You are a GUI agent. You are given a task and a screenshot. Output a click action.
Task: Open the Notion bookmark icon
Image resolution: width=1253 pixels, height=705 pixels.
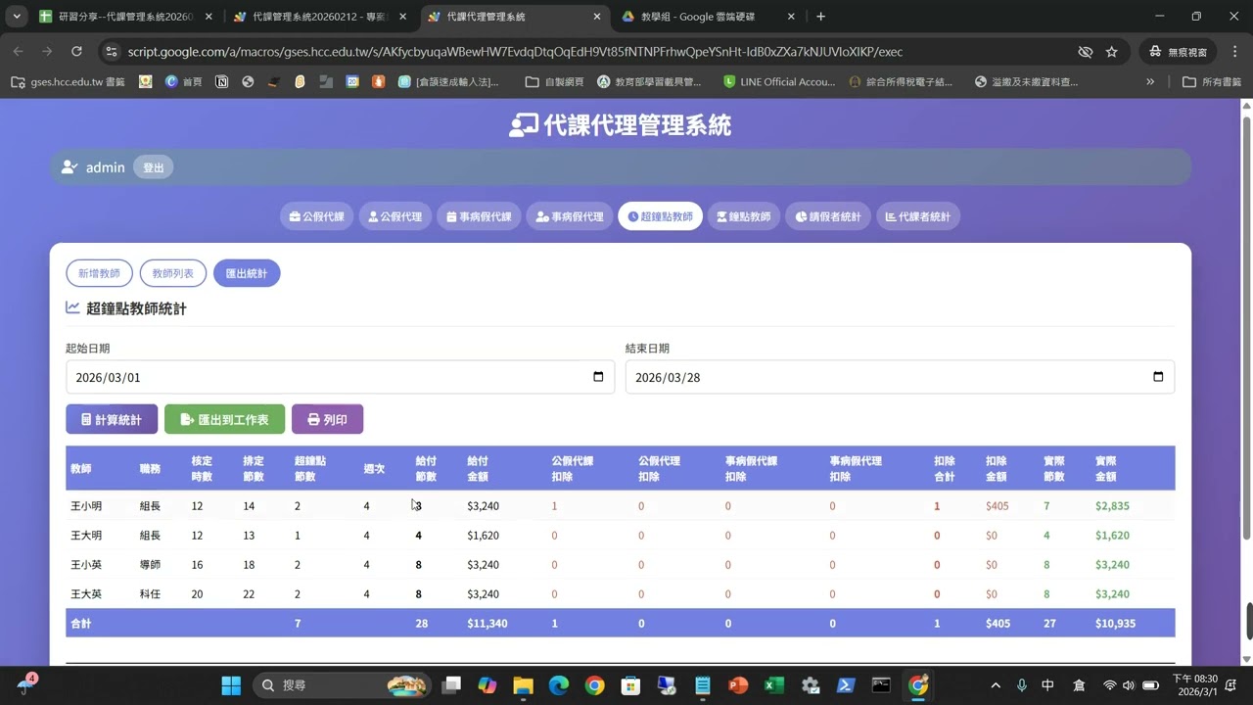(222, 81)
